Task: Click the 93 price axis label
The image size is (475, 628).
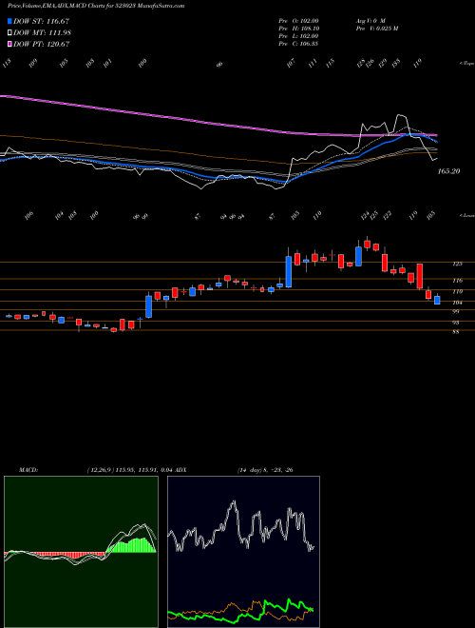Action: tap(456, 323)
